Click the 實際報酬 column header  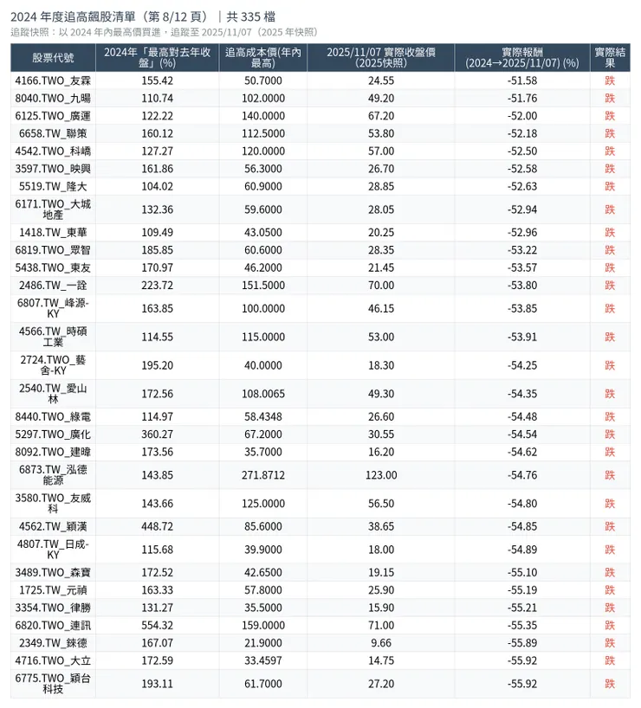point(521,57)
